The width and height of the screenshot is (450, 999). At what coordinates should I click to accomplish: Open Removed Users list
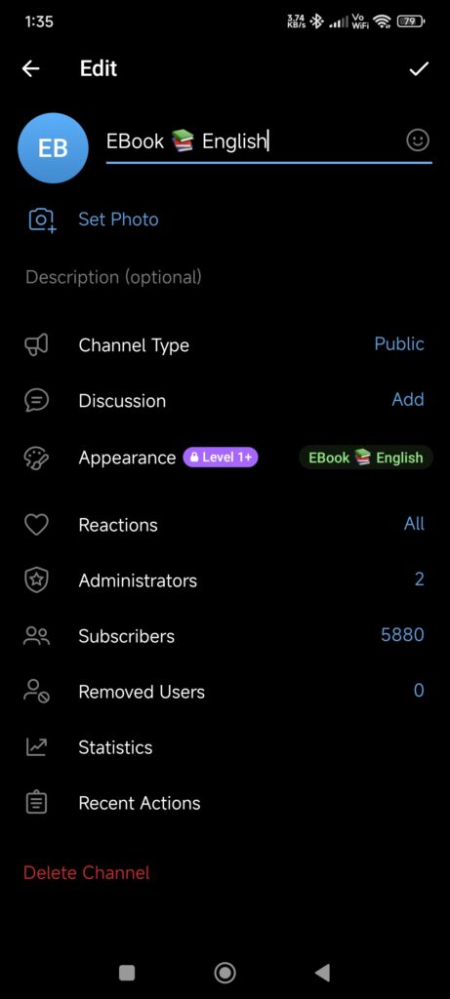click(225, 692)
